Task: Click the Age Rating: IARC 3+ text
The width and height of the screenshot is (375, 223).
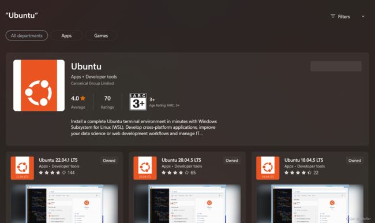Action: (164, 105)
